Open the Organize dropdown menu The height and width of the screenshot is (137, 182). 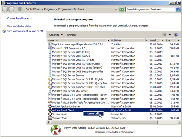point(56,35)
